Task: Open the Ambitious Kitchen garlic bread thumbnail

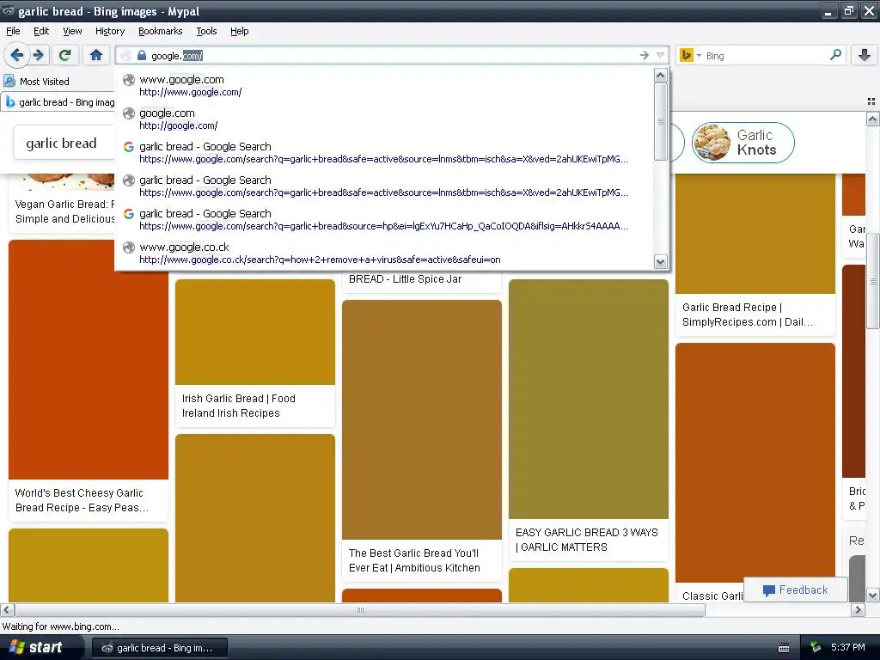Action: [421, 419]
